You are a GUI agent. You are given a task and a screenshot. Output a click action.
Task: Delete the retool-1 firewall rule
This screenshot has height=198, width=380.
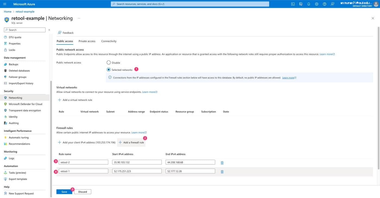tap(222, 172)
